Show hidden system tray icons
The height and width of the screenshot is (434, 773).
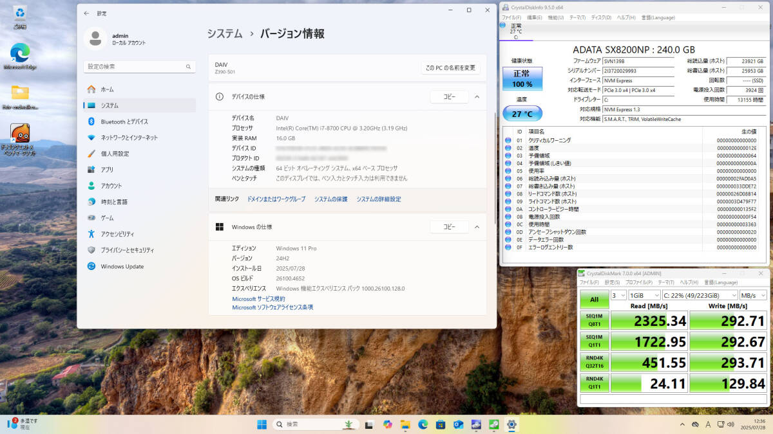[x=682, y=424]
